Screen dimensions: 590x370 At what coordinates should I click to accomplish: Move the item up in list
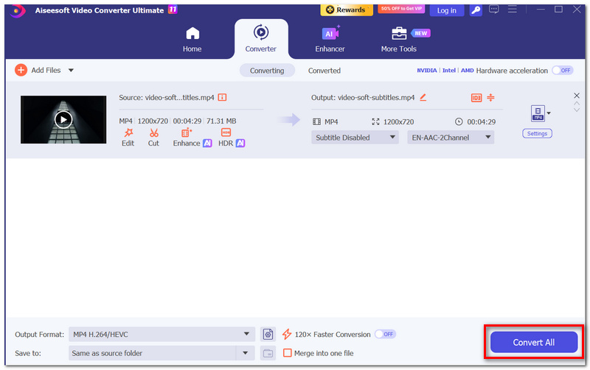pyautogui.click(x=577, y=104)
